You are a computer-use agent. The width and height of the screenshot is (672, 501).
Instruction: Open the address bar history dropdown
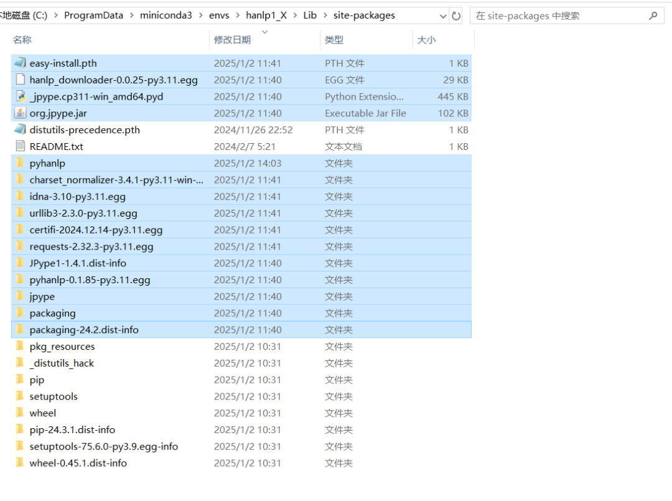point(443,16)
